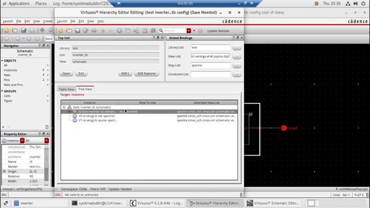
Task: Click the Stop List field containing spectre
Action: pyautogui.click(x=210, y=65)
